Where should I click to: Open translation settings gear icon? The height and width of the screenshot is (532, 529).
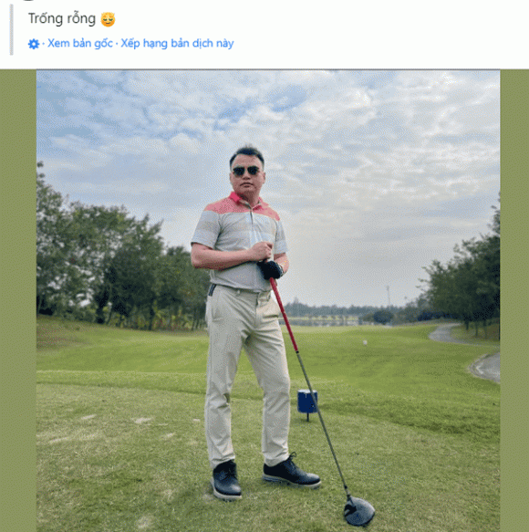tap(34, 44)
